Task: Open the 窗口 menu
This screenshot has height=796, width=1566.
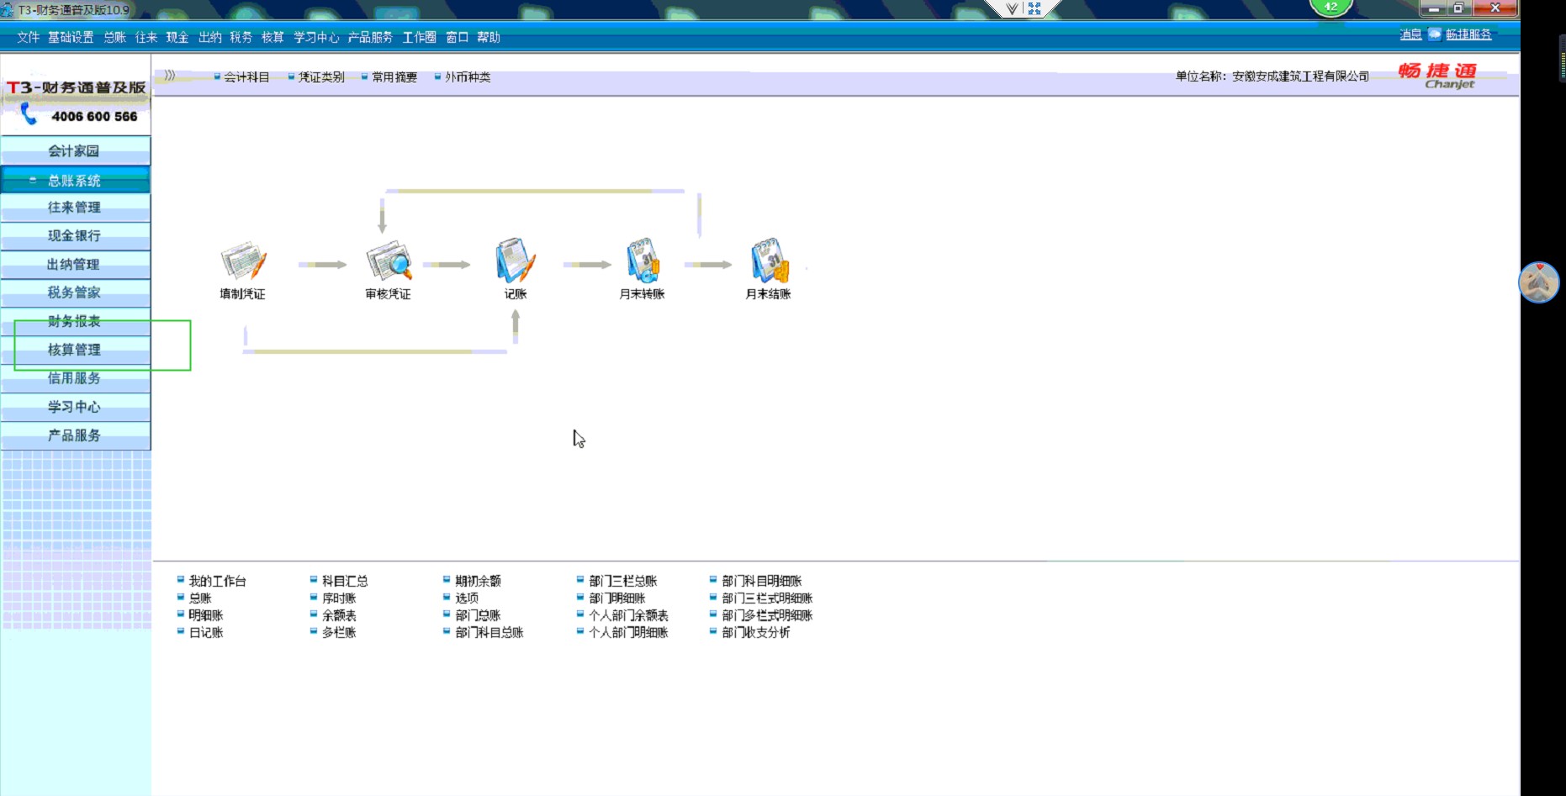Action: coord(457,37)
